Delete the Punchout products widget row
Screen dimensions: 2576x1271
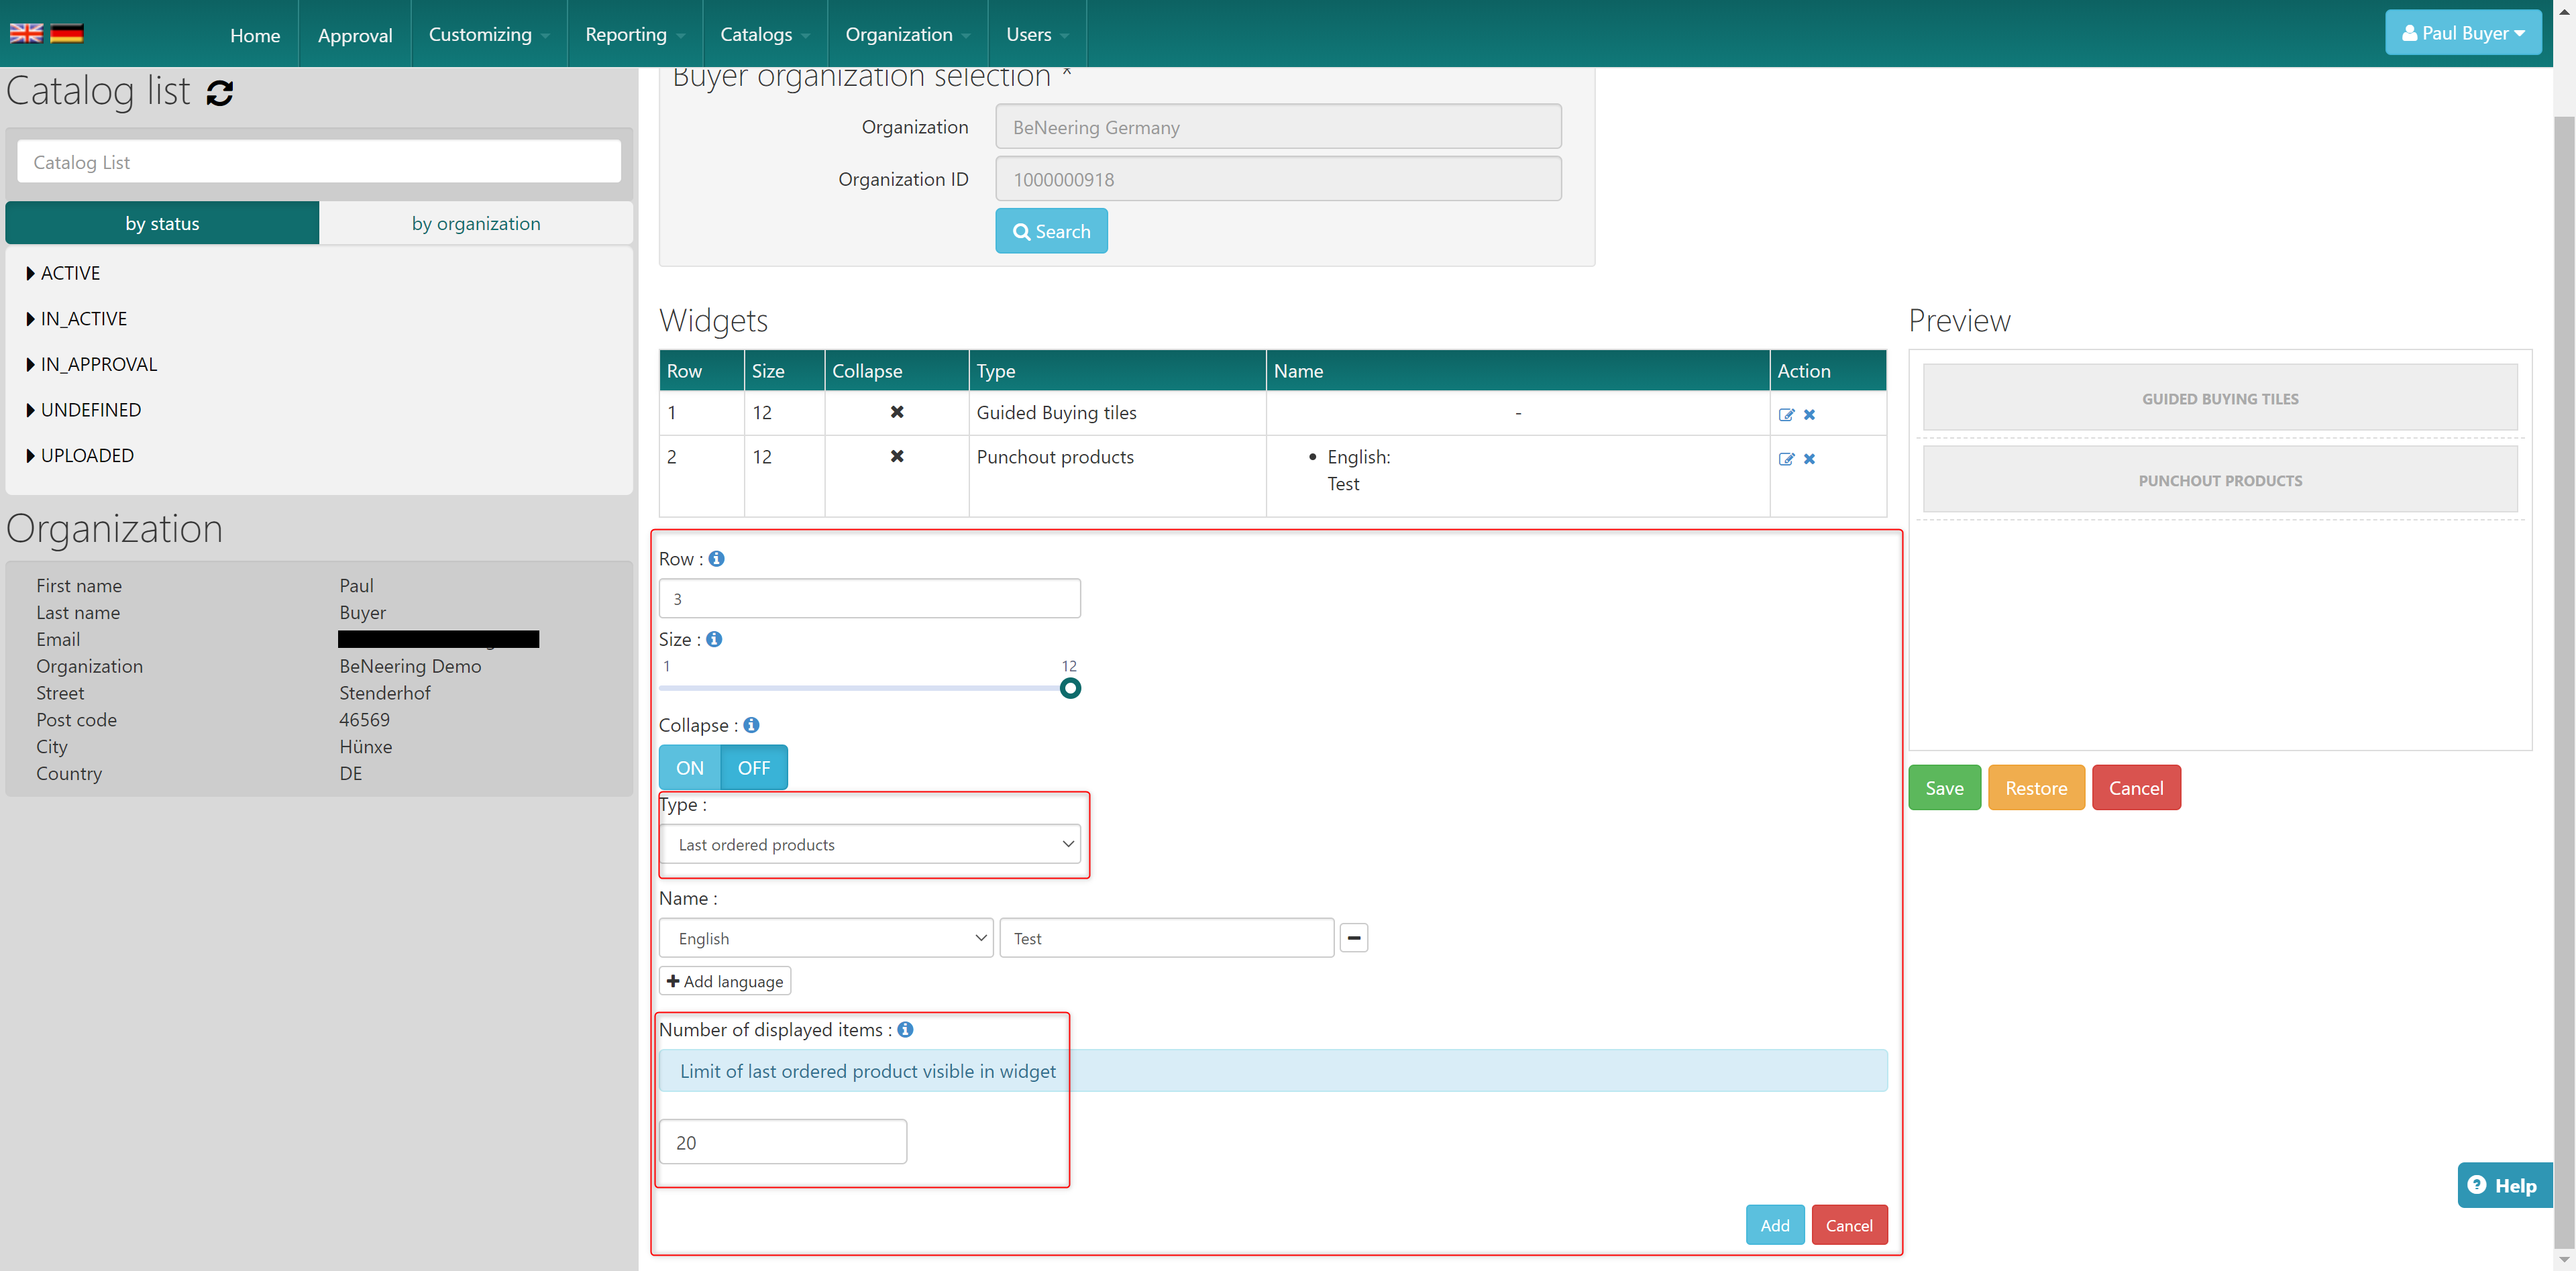(1809, 459)
